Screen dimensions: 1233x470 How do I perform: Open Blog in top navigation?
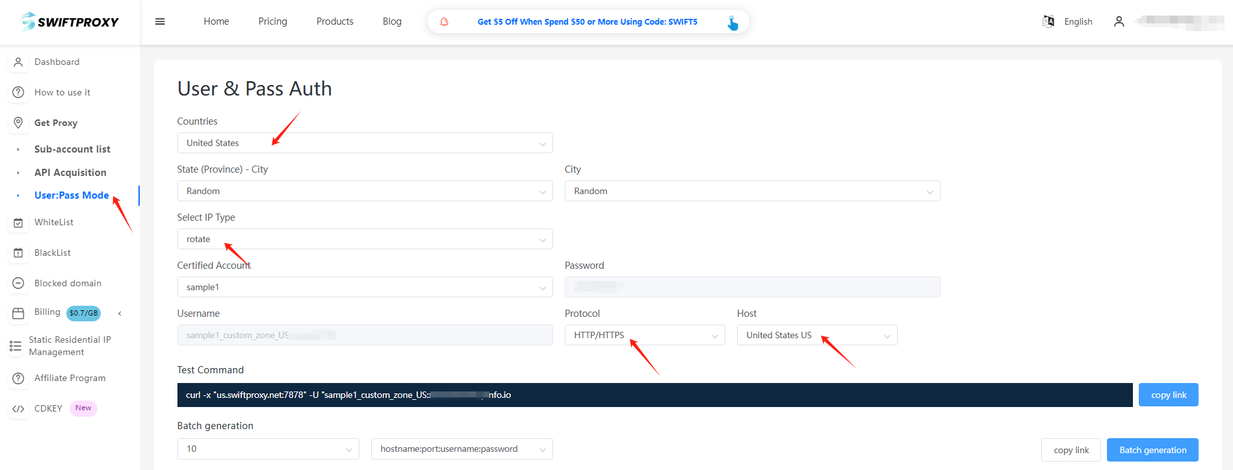pos(392,21)
